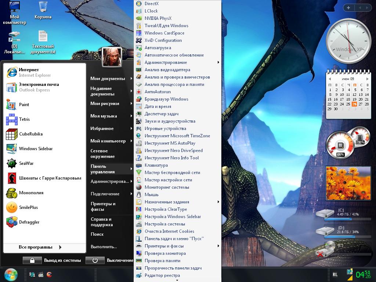The width and height of the screenshot is (376, 282).
Task: Click Выход из системы button
Action: [53, 260]
